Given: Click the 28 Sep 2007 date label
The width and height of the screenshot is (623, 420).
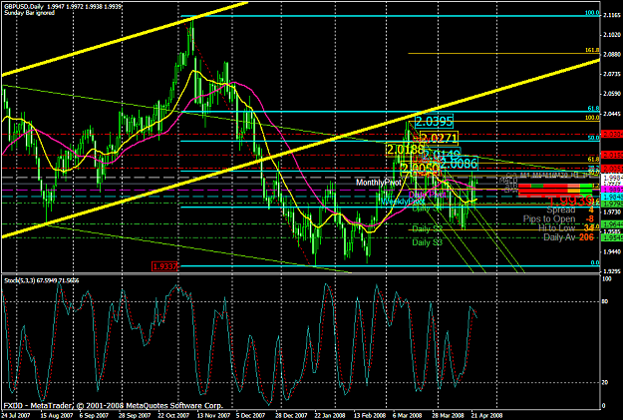Looking at the screenshot, I should tap(134, 416).
